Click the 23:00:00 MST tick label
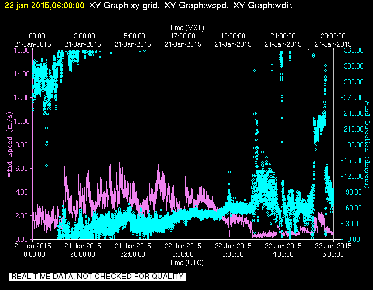373x290 pixels. (x=333, y=36)
